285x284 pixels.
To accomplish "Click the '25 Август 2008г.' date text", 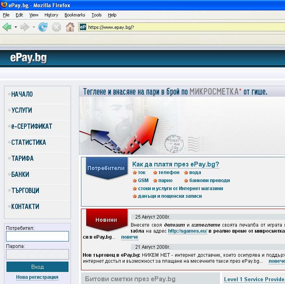I will [153, 217].
